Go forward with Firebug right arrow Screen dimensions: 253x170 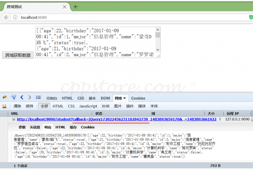tap(30, 97)
